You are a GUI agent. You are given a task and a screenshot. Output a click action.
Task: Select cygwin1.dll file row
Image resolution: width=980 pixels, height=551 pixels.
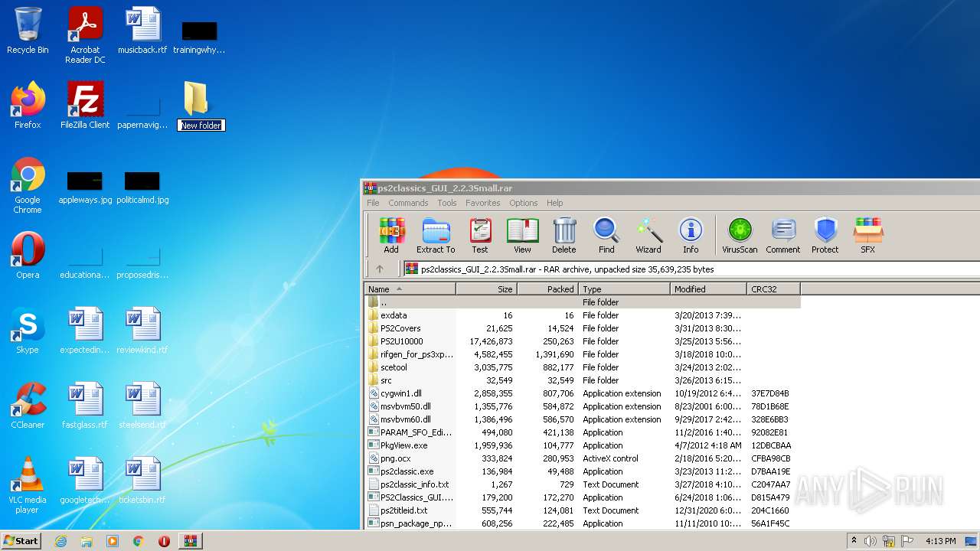pos(583,393)
